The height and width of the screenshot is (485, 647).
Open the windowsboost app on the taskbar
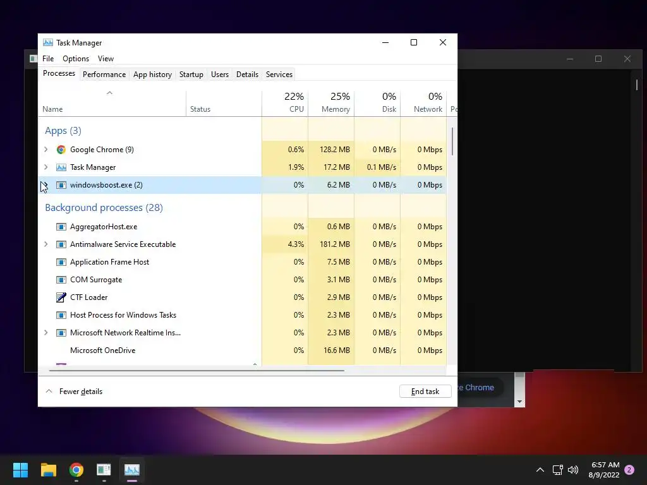coord(104,470)
